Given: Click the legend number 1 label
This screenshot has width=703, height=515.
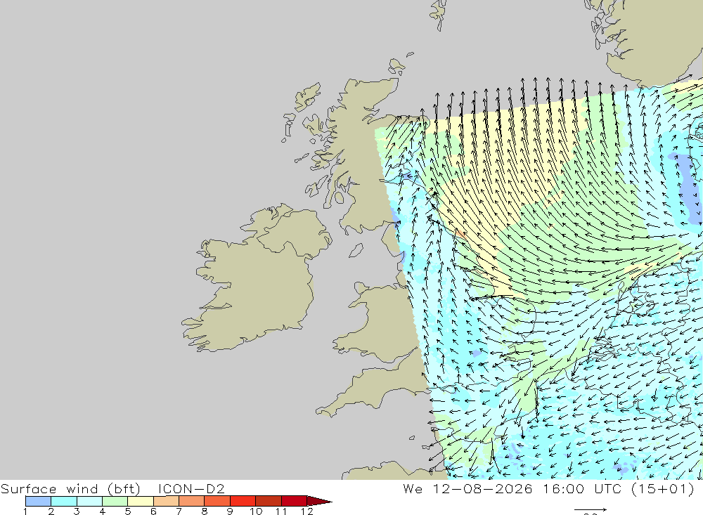Looking at the screenshot, I should point(25,511).
